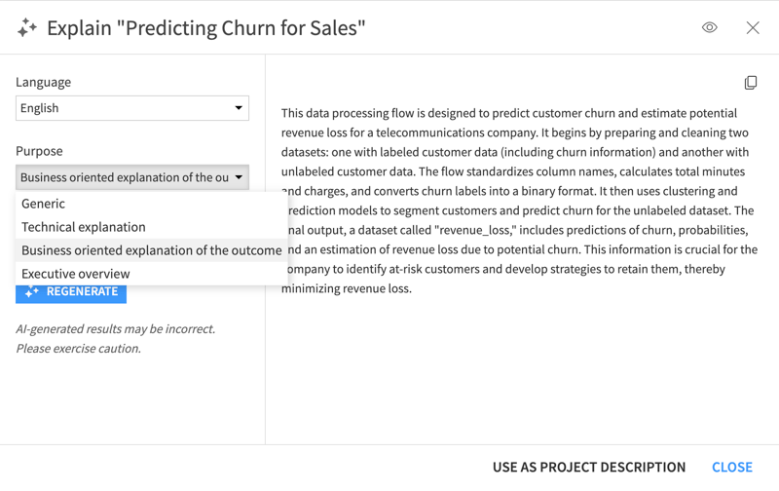Close the dialog with the X icon
This screenshot has height=491, width=779.
pyautogui.click(x=753, y=27)
